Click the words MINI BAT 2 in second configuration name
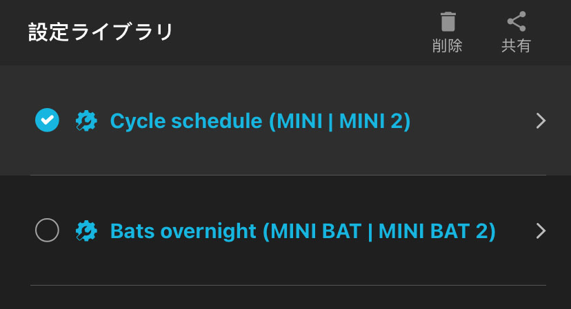 pos(434,231)
